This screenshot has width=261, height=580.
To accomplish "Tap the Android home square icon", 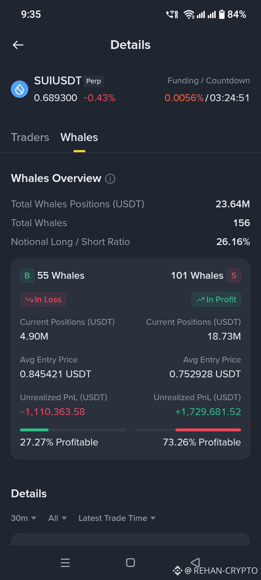I will [x=130, y=563].
